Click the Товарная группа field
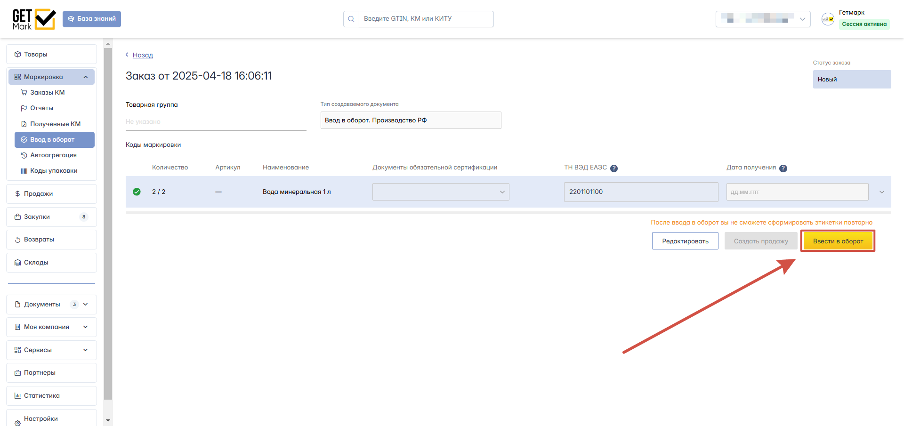 (x=216, y=122)
